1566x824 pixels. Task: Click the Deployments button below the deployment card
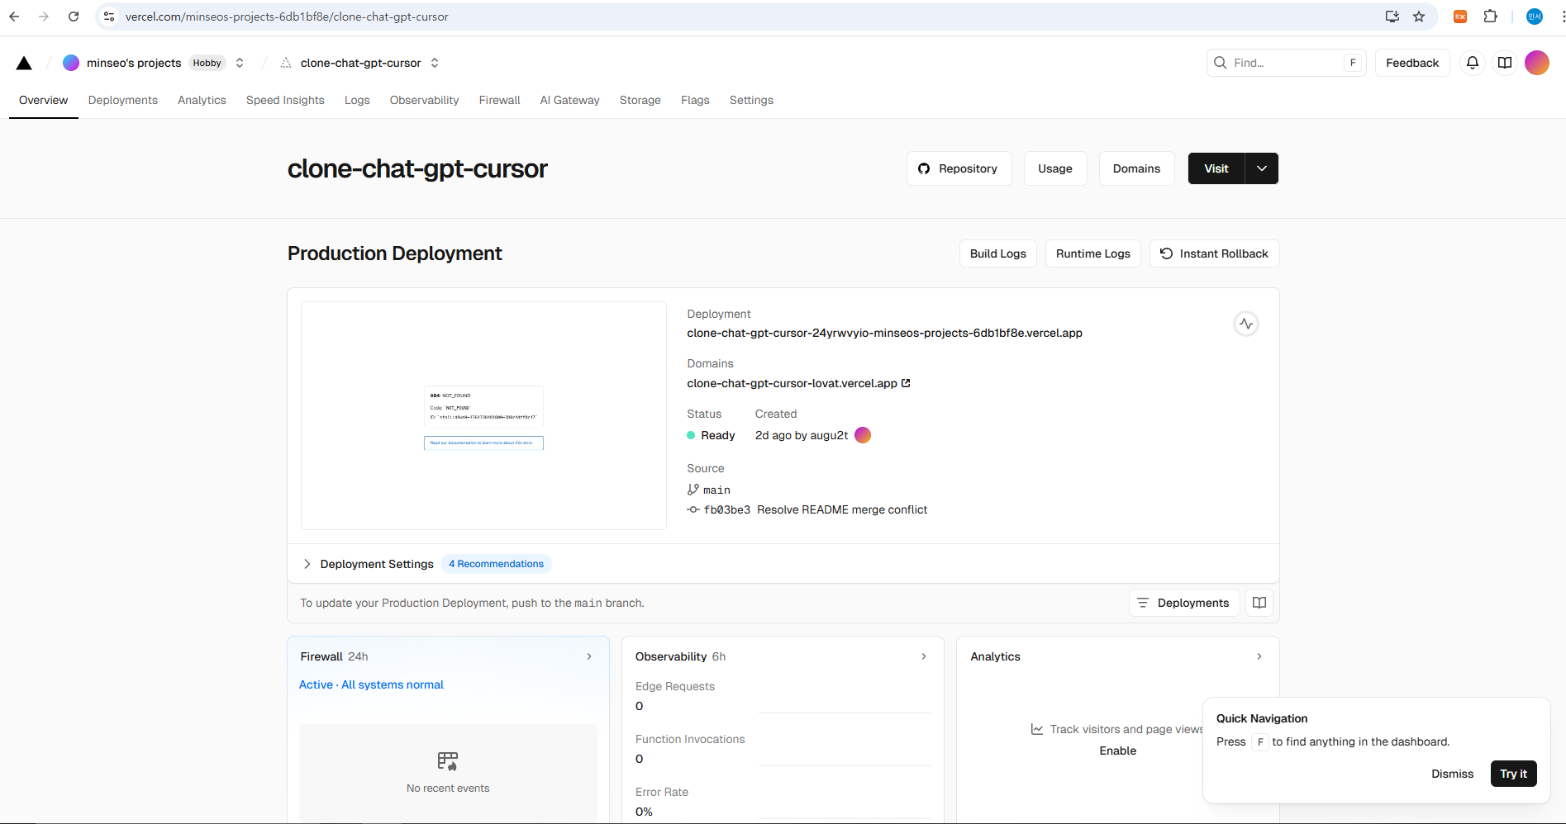pyautogui.click(x=1184, y=603)
